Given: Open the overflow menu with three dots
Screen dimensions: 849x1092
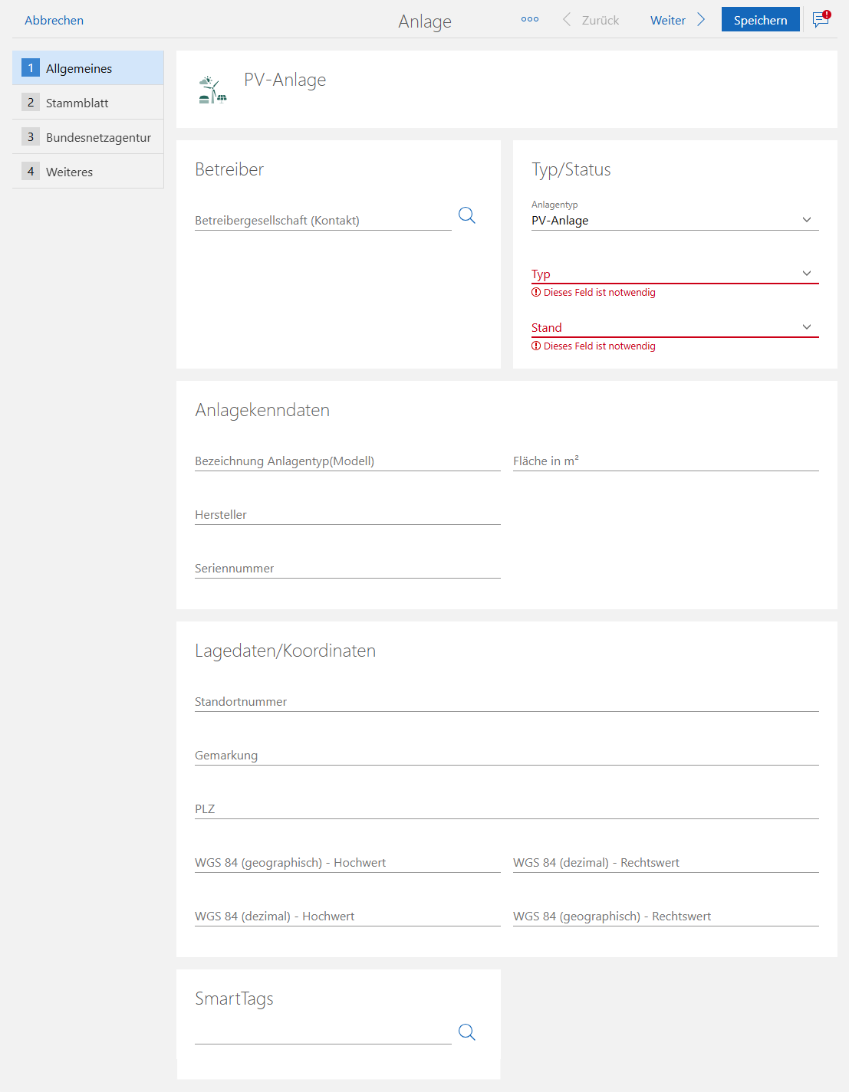Looking at the screenshot, I should [x=529, y=19].
